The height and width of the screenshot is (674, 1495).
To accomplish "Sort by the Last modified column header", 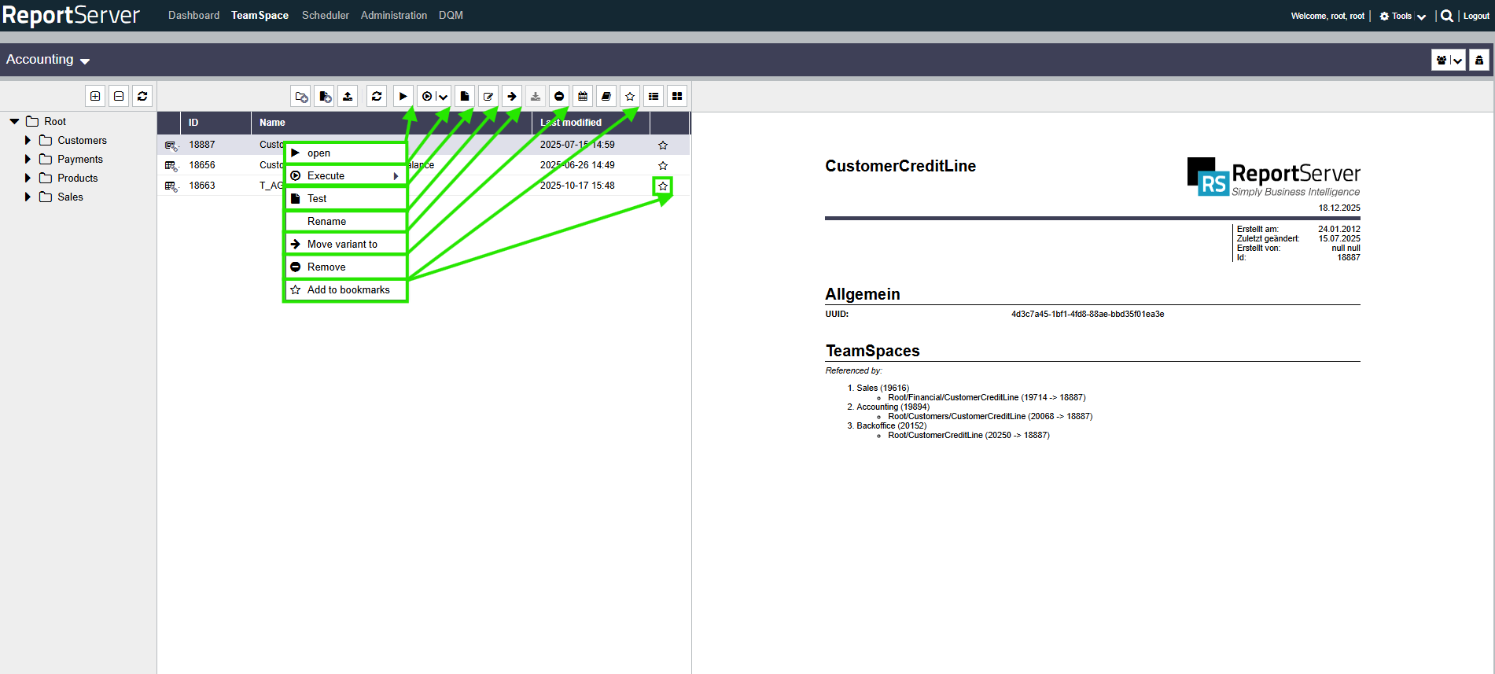I will click(x=571, y=123).
